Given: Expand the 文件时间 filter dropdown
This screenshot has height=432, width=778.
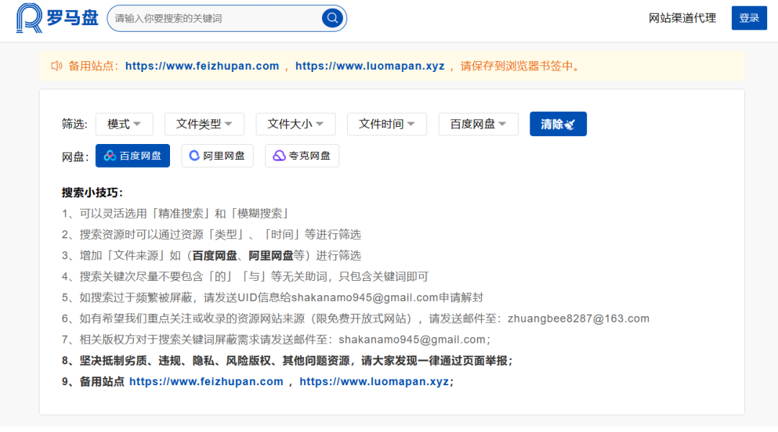Looking at the screenshot, I should click(x=387, y=124).
